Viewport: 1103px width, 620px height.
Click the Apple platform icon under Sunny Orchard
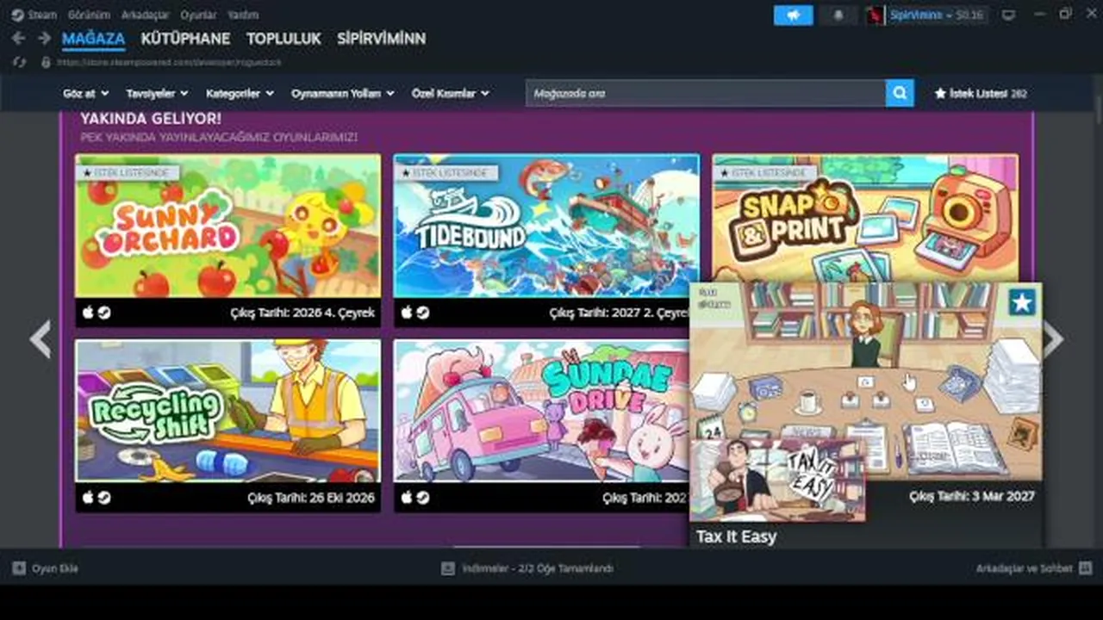pos(88,313)
